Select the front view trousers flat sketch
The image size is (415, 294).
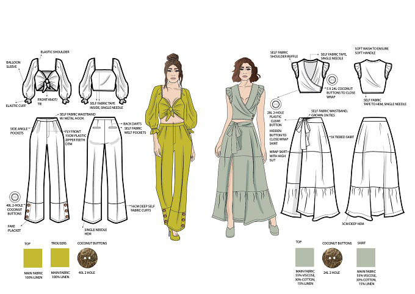[x=48, y=170]
